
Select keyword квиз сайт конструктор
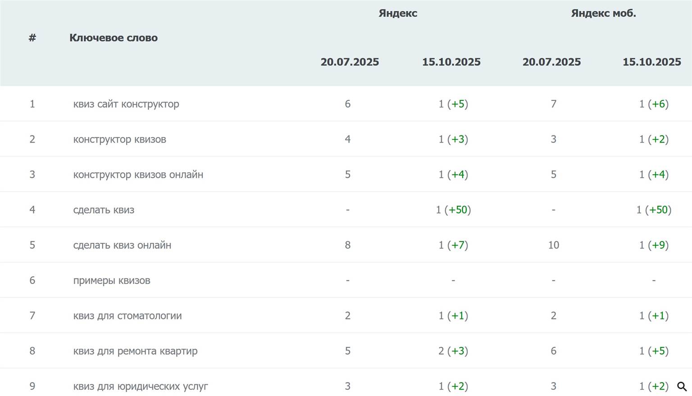coord(126,104)
